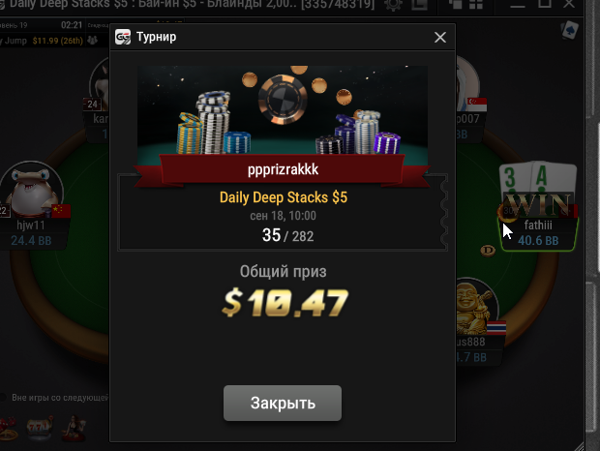Open the live dealer casino icon
This screenshot has width=600, height=451.
point(74,427)
